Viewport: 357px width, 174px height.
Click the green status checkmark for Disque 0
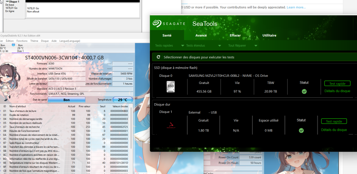pyautogui.click(x=304, y=91)
